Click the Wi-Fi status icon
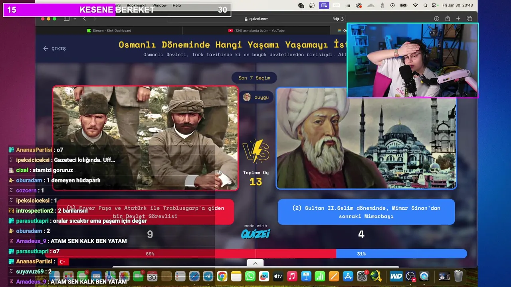Viewport: 511px width, 287px height. [x=415, y=5]
